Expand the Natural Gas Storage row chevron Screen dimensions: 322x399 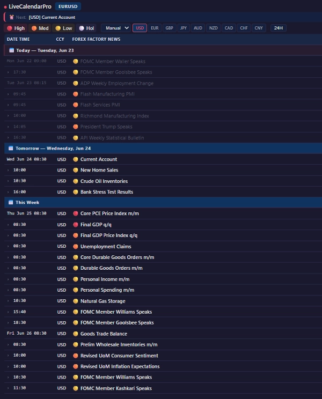pos(8,301)
